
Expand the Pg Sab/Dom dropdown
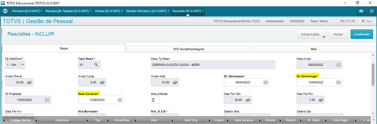(x=22, y=65)
